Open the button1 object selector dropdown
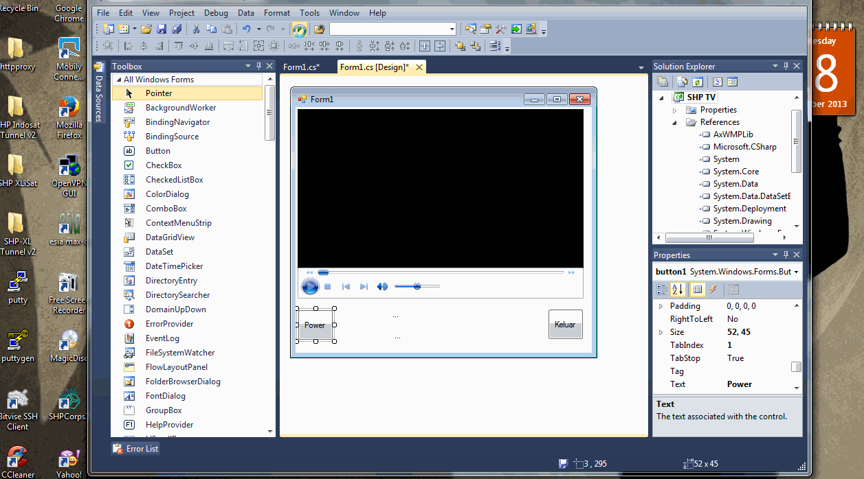 tap(796, 272)
